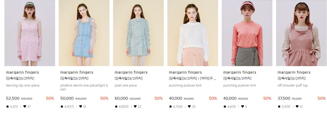Click 40,000 price of the white pullover knit

[x=175, y=98]
